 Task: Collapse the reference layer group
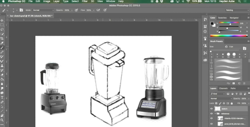point(215,114)
